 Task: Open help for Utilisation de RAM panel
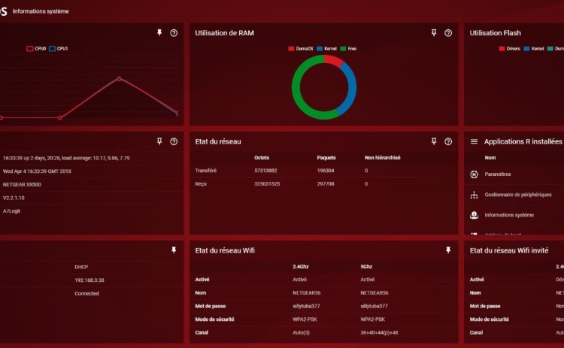pyautogui.click(x=448, y=33)
